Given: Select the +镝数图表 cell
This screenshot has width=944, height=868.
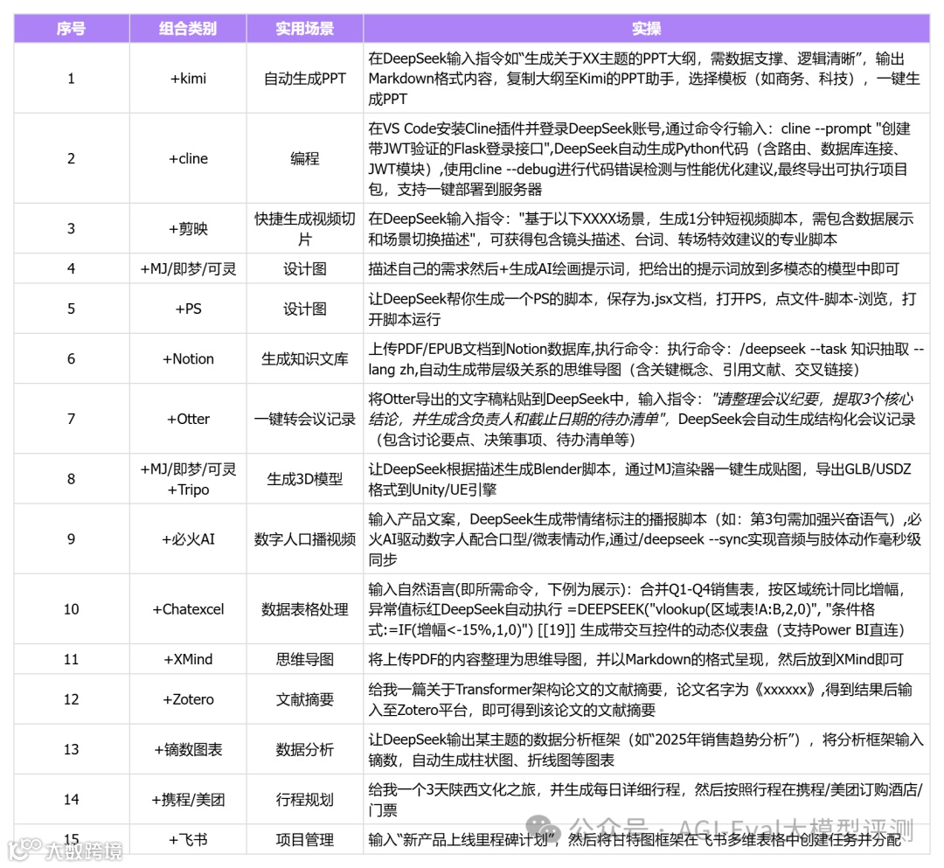Looking at the screenshot, I should 188,749.
